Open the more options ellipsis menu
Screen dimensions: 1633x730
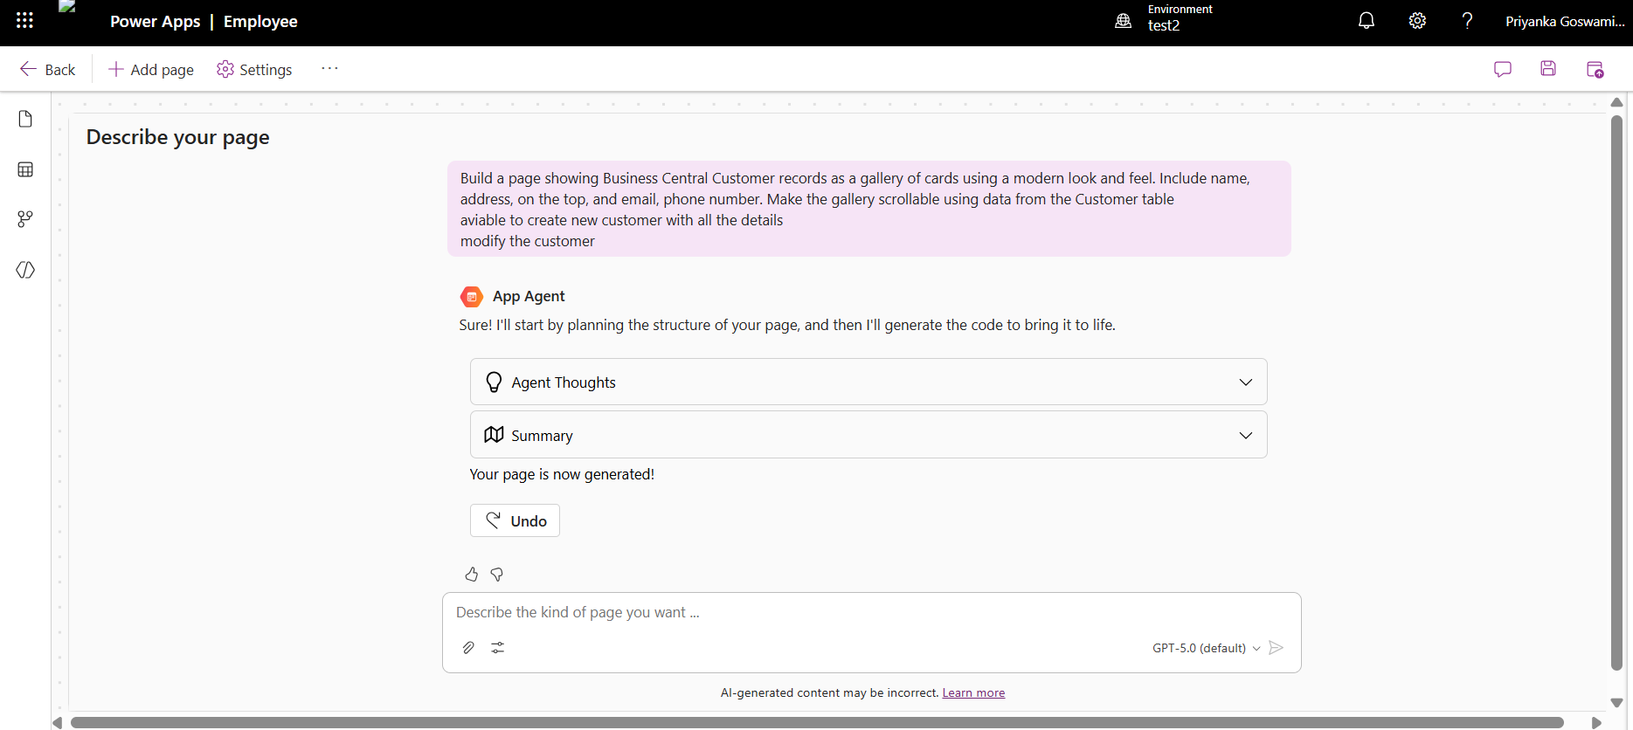coord(329,69)
